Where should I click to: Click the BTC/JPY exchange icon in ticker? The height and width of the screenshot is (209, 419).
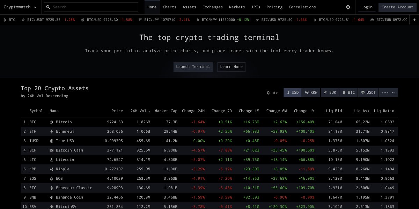[x=140, y=20]
